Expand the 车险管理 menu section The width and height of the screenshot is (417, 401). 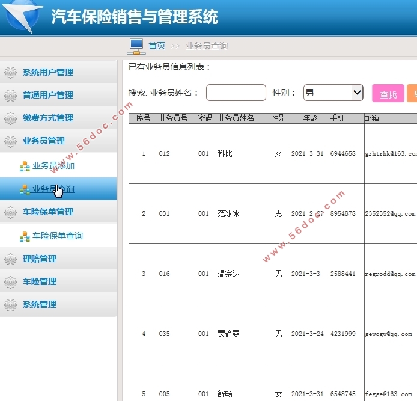click(x=40, y=281)
